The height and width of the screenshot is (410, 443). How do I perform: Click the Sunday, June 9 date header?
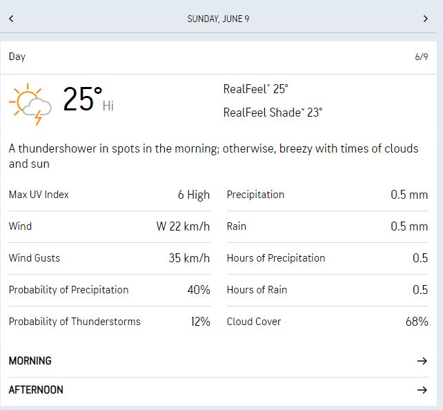218,19
